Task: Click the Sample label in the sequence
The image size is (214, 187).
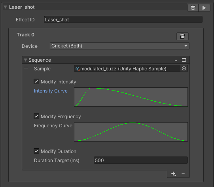Action: pos(42,69)
